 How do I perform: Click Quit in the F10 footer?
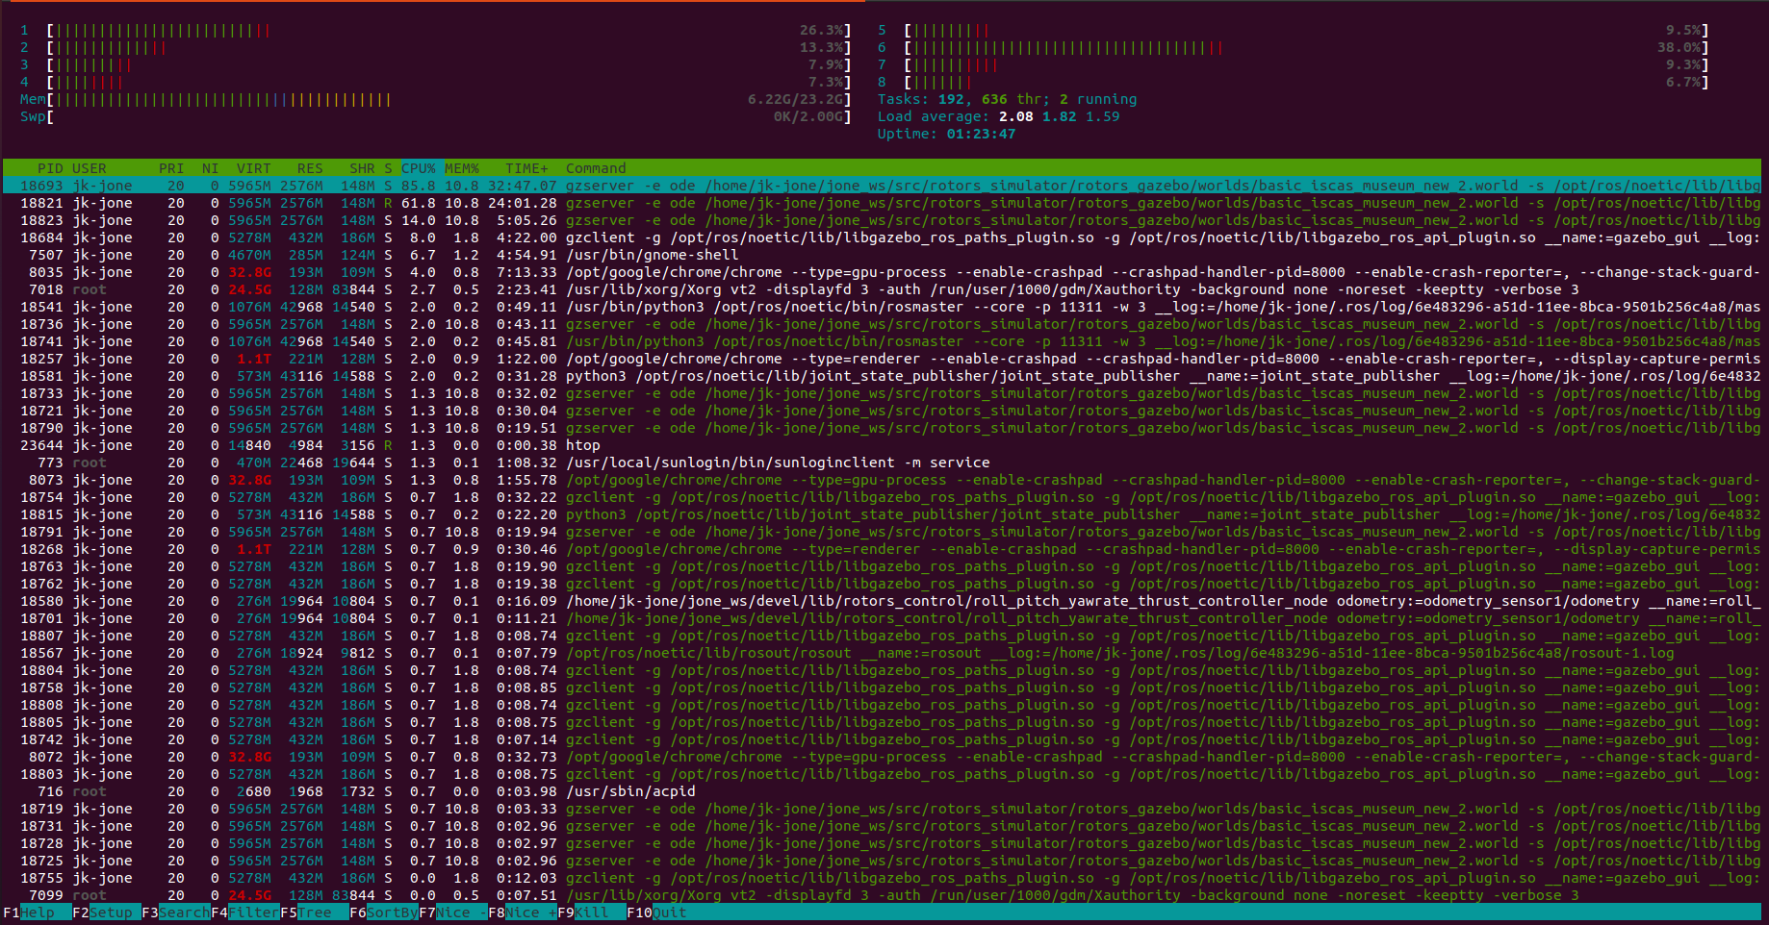[657, 912]
